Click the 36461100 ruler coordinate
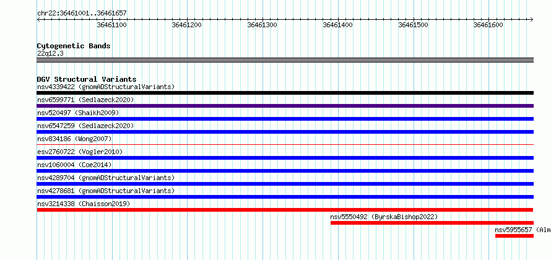 pos(111,25)
